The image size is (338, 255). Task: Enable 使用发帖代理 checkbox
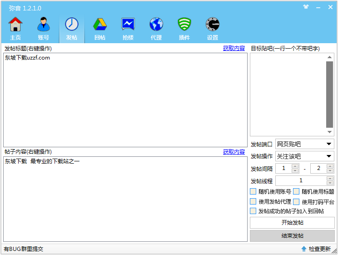(x=253, y=201)
